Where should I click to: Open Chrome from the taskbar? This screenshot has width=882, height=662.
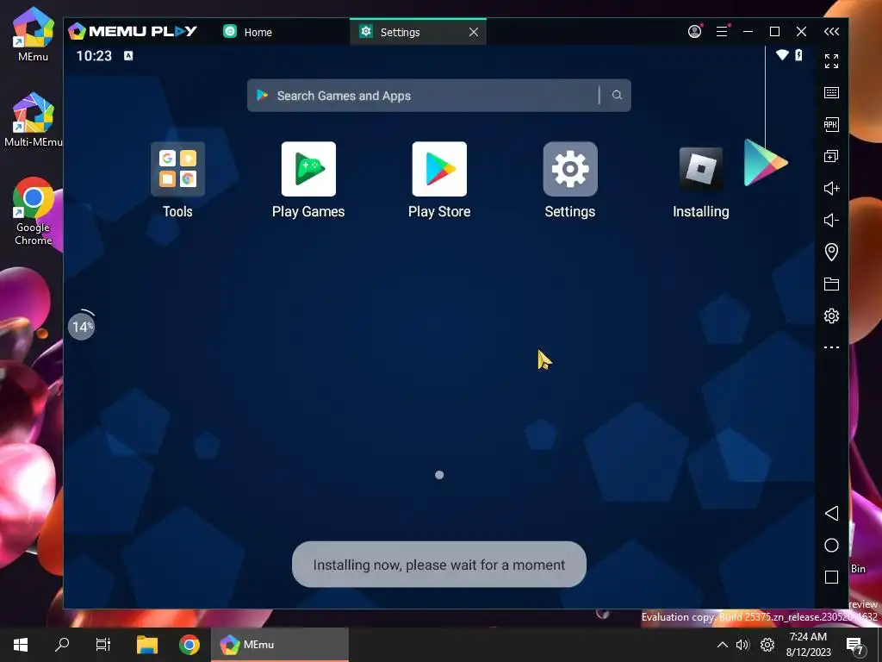(x=189, y=645)
